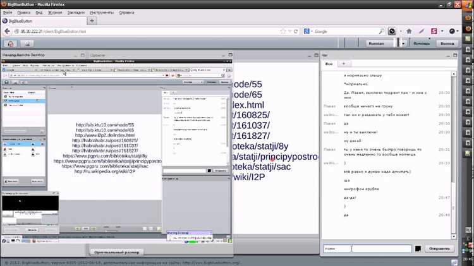Click the yellow-green note icon in the side taskbar
474x266 pixels.
pyautogui.click(x=468, y=39)
